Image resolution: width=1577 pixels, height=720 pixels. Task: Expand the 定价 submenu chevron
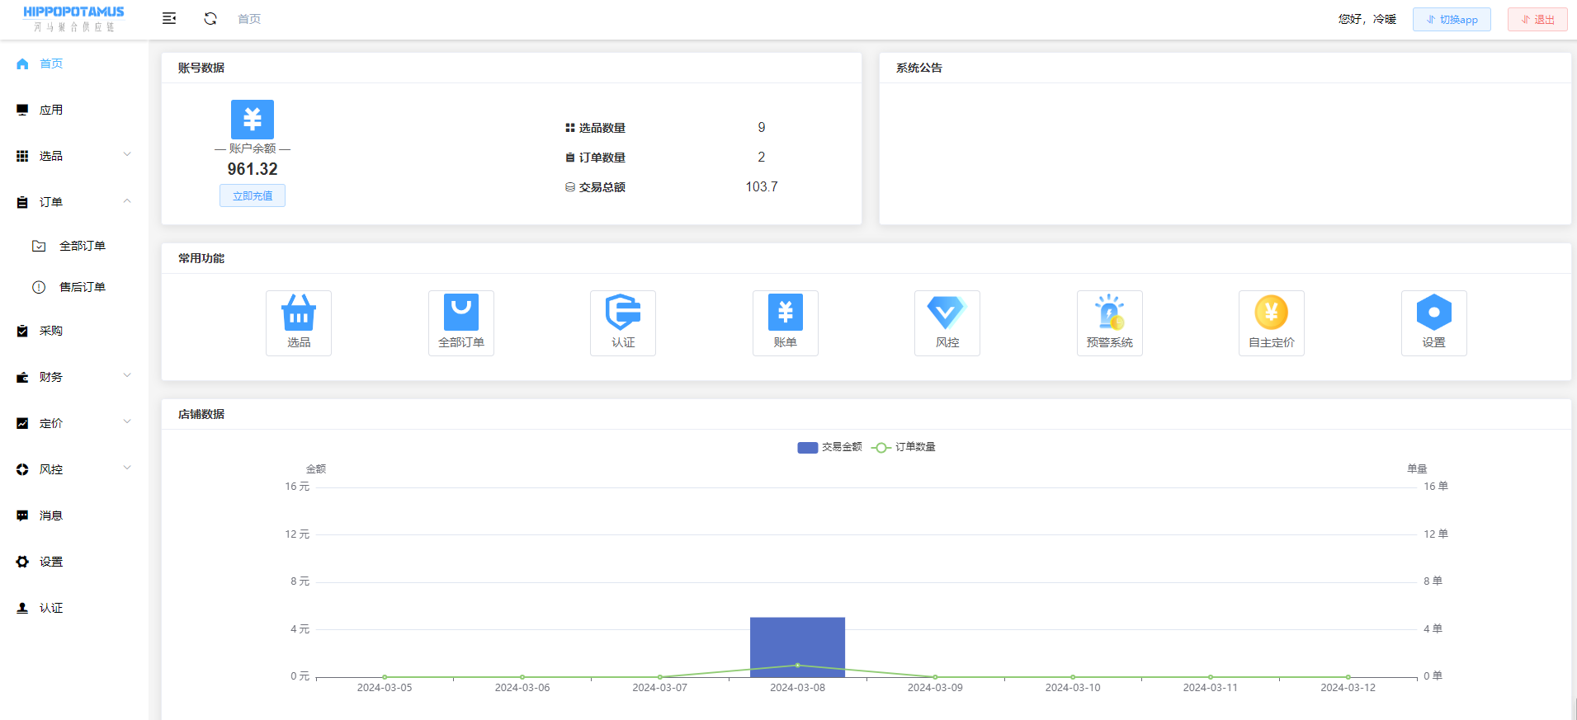127,421
